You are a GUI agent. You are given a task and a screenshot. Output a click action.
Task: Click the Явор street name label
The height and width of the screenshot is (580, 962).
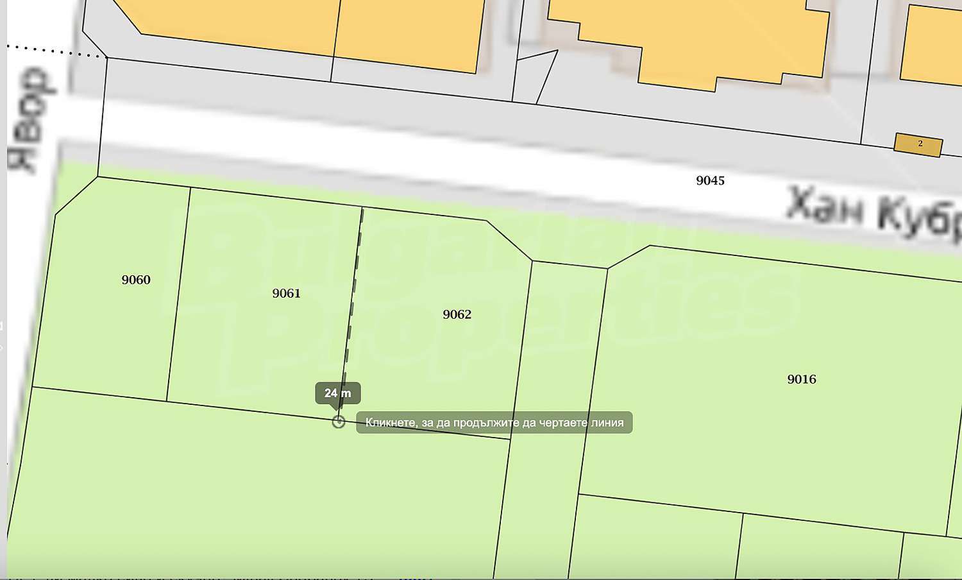(30, 120)
